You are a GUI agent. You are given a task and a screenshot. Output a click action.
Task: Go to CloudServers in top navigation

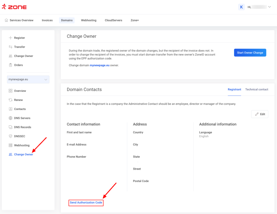[113, 20]
